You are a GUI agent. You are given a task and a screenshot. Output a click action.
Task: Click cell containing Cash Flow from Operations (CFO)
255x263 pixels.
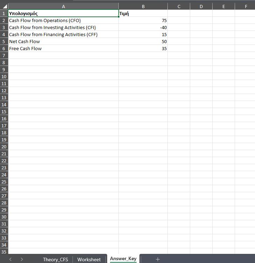63,20
